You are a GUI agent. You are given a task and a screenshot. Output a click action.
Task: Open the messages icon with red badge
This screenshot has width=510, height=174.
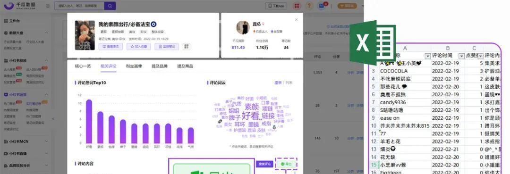coord(322,6)
